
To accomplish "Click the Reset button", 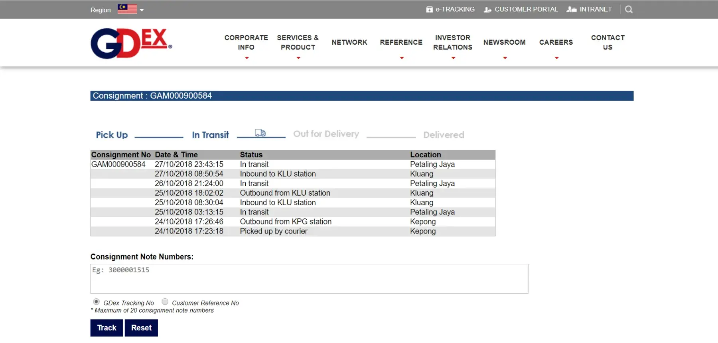I will [141, 328].
